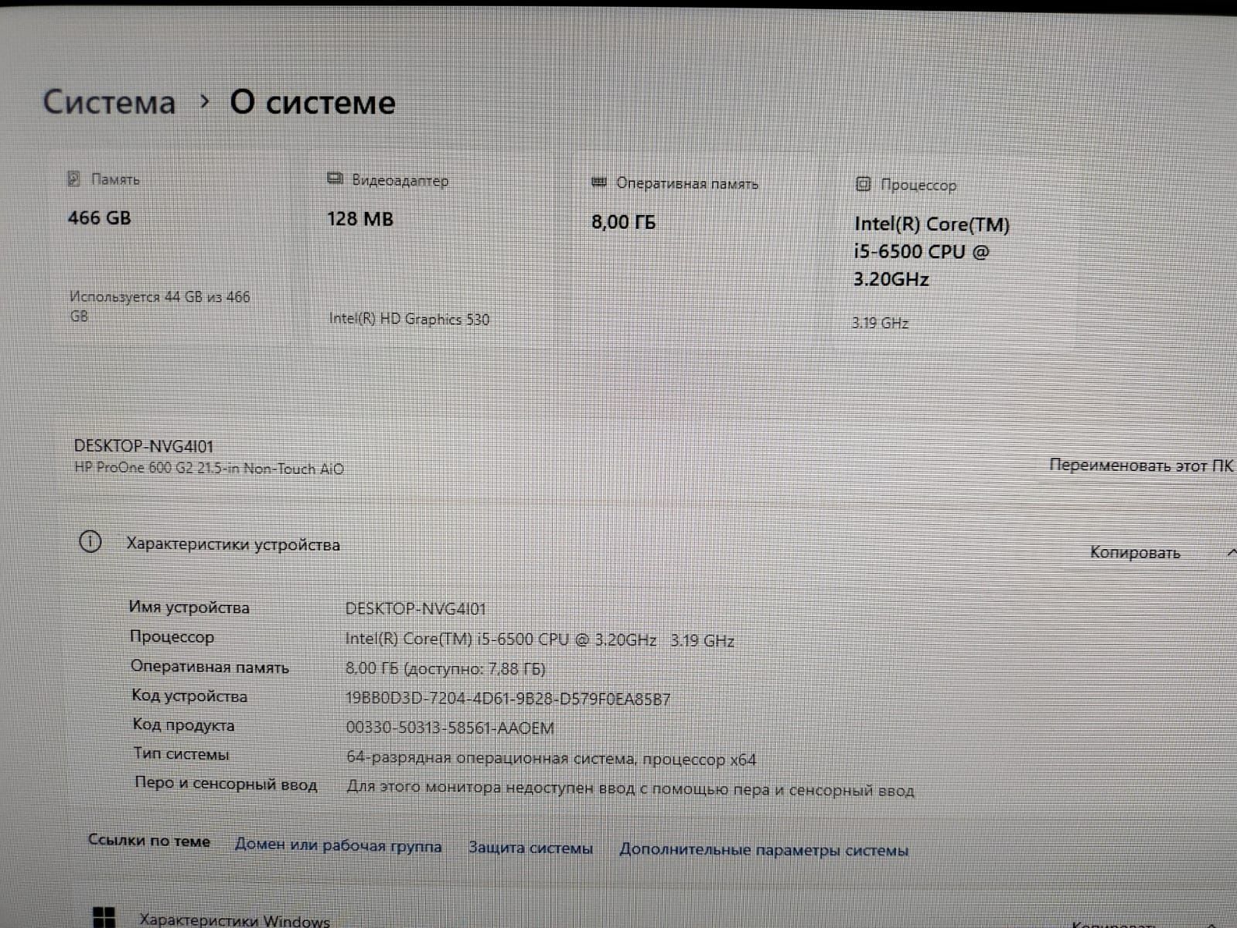Image resolution: width=1237 pixels, height=928 pixels.
Task: Click the Видеоадаптер icon
Action: pos(335,179)
